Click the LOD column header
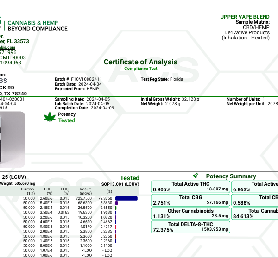 (48, 191)
